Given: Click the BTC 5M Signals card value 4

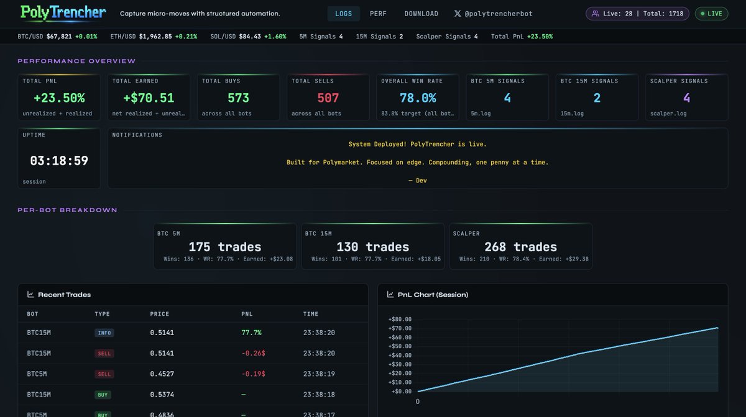Looking at the screenshot, I should pos(507,98).
